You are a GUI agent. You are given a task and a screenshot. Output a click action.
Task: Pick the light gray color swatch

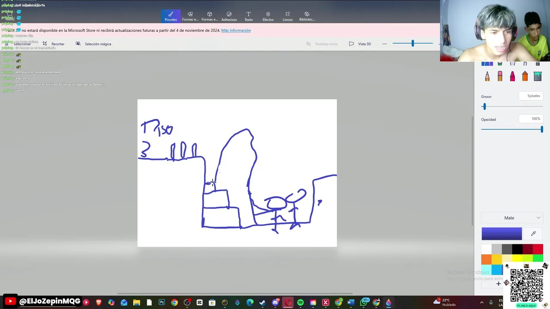(497, 249)
